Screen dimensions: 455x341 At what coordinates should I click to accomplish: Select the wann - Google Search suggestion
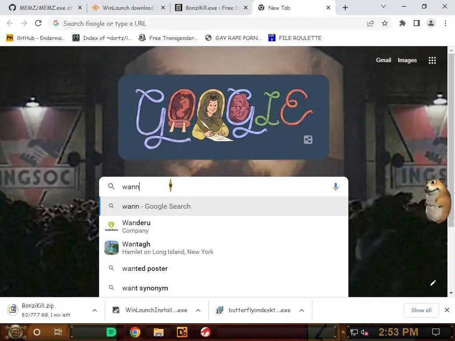point(224,206)
